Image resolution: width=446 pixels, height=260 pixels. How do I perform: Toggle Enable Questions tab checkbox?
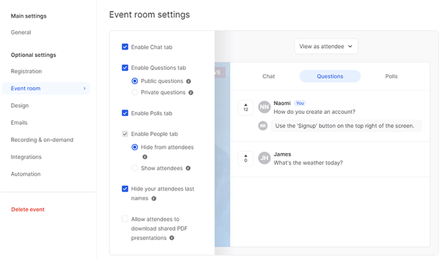tap(125, 68)
